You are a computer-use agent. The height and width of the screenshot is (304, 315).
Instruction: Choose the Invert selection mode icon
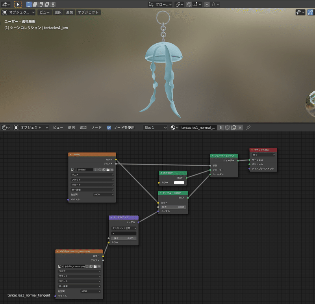coord(47,4)
